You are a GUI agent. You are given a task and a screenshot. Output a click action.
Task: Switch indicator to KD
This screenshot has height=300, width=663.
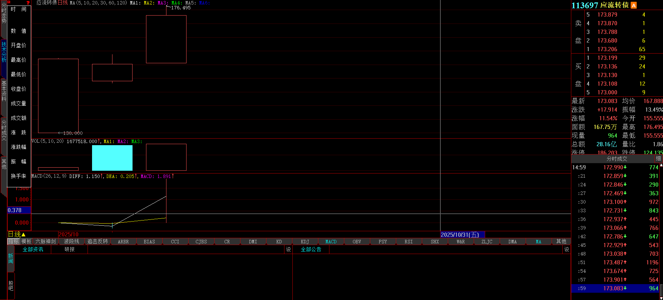tap(279, 242)
